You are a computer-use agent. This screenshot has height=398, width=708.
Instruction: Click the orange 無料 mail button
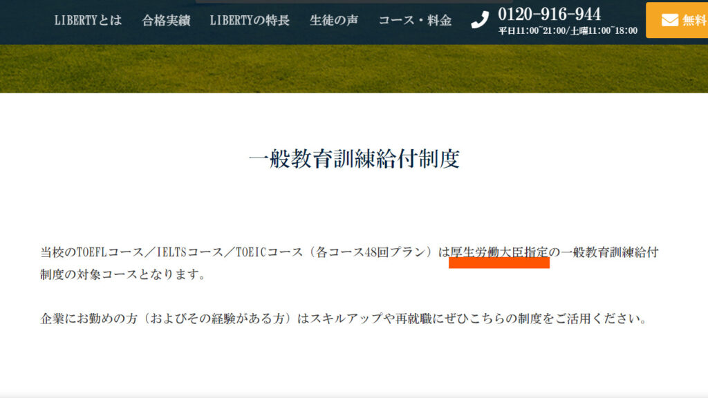coord(677,20)
